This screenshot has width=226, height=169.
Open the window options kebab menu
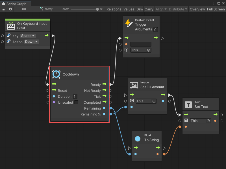214,4
